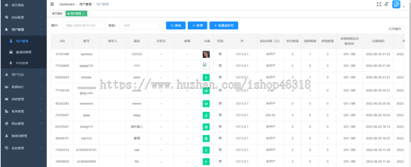411x167 pixels.
Task: Open the avatar dropdown caret top right
Action: click(404, 6)
